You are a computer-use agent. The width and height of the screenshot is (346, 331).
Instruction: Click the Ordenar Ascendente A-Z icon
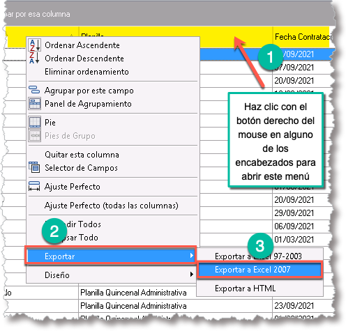coord(35,45)
